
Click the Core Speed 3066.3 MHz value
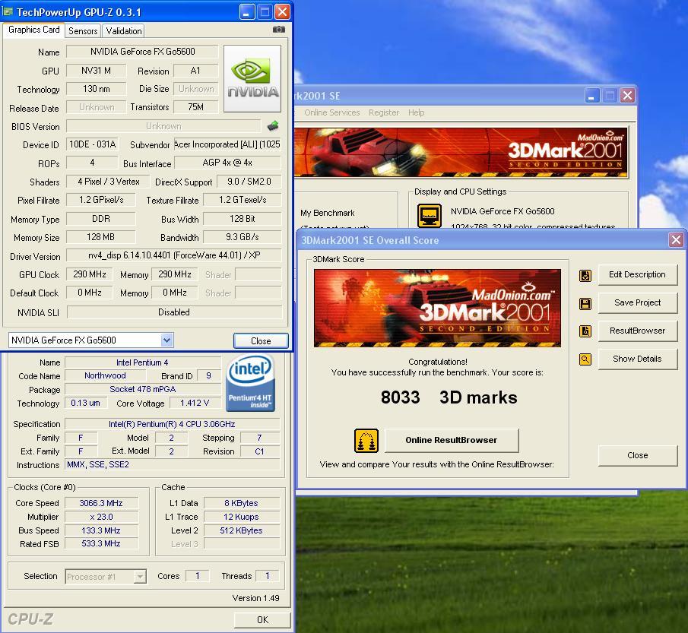click(101, 503)
